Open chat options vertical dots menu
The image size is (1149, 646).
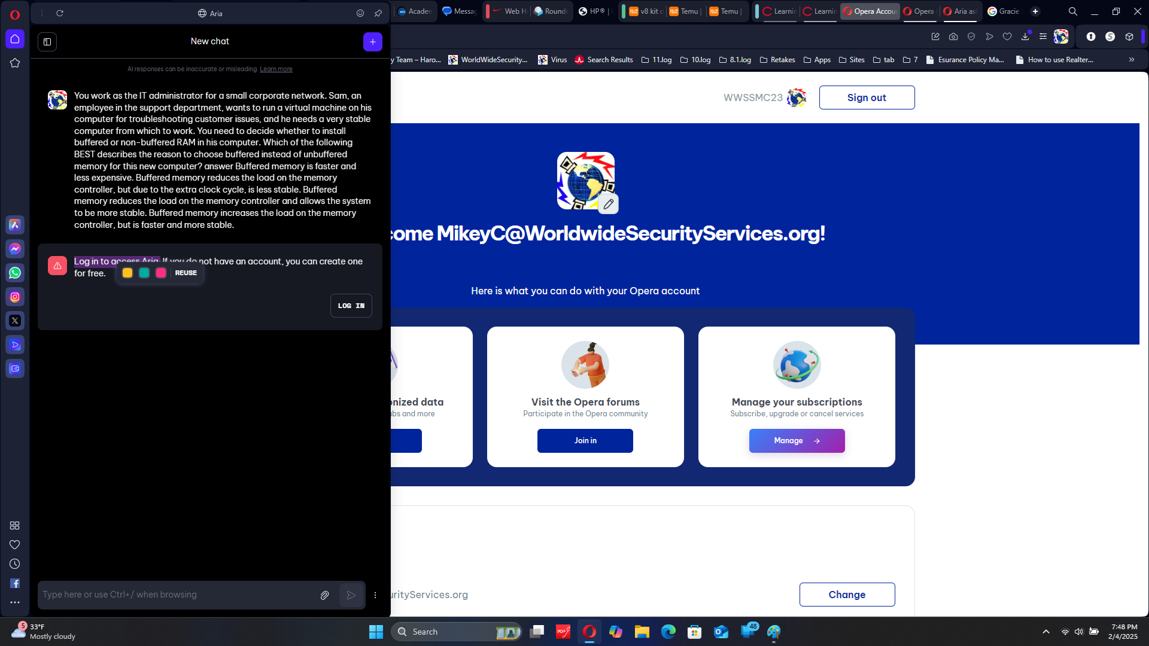pos(375,595)
